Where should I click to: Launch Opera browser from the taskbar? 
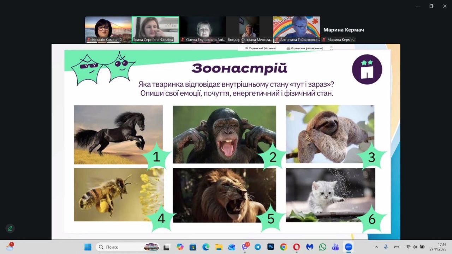(x=297, y=247)
